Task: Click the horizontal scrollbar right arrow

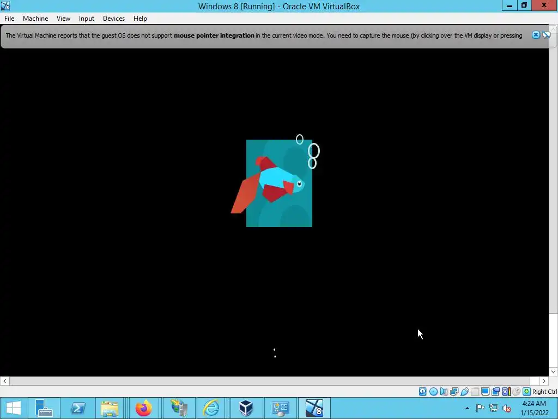Action: click(544, 381)
